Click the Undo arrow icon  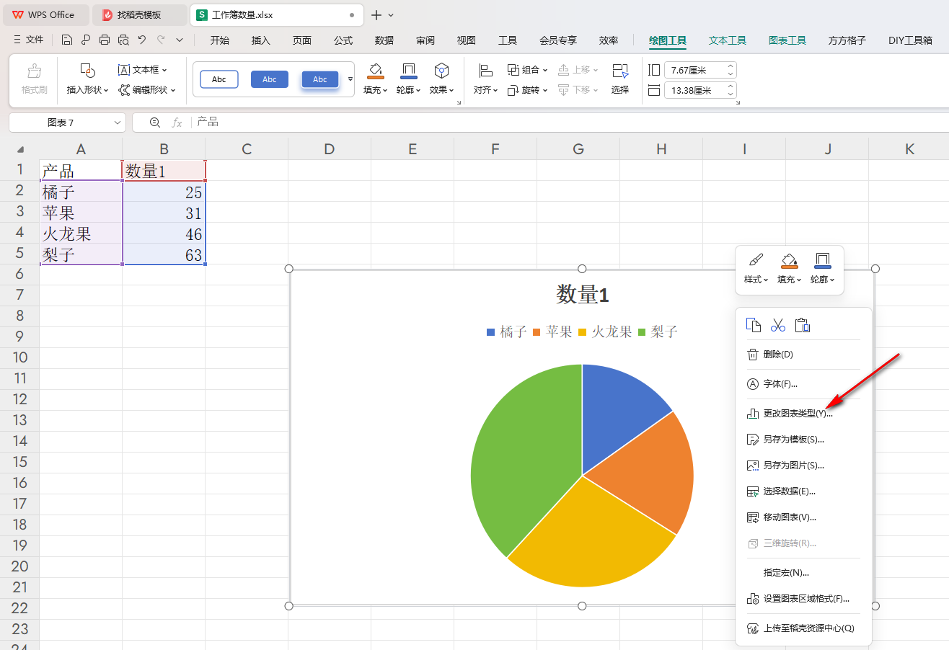142,40
